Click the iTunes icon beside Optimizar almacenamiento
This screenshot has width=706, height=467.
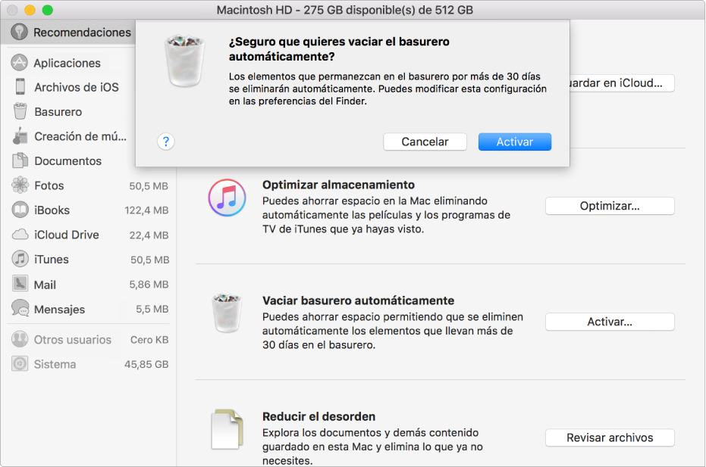tap(227, 198)
